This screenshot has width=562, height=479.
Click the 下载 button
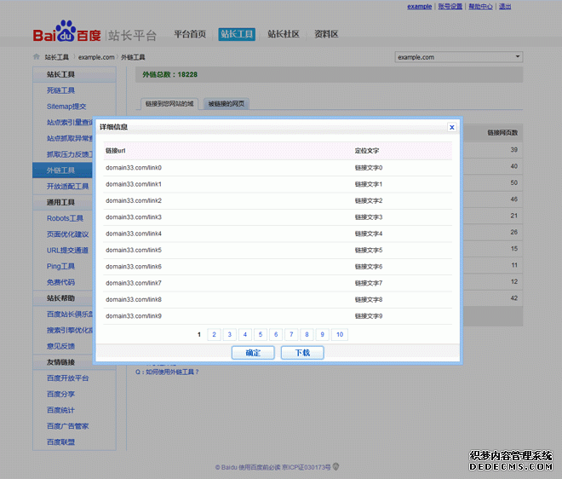pos(302,353)
